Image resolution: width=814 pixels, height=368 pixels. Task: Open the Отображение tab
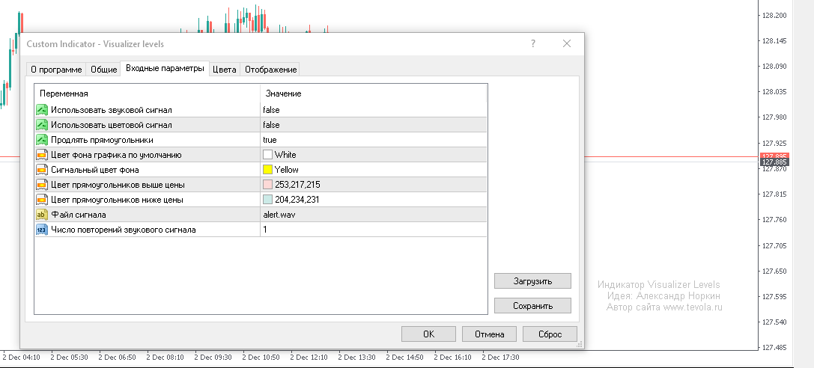[x=270, y=70]
